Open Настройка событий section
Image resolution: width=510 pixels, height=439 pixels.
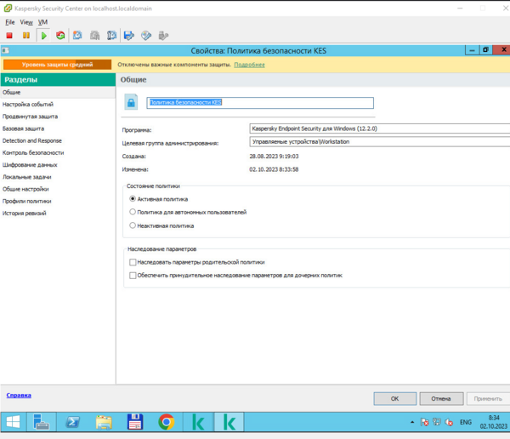click(58, 104)
